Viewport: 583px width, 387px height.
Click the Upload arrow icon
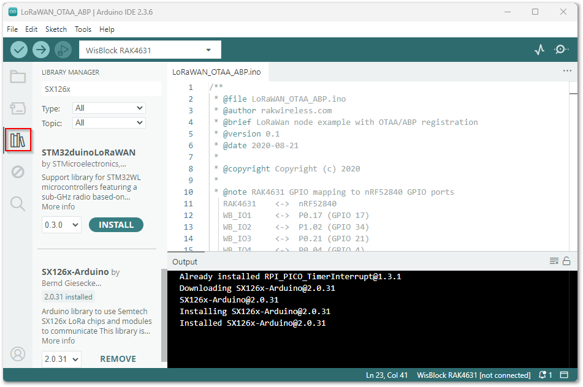(40, 50)
